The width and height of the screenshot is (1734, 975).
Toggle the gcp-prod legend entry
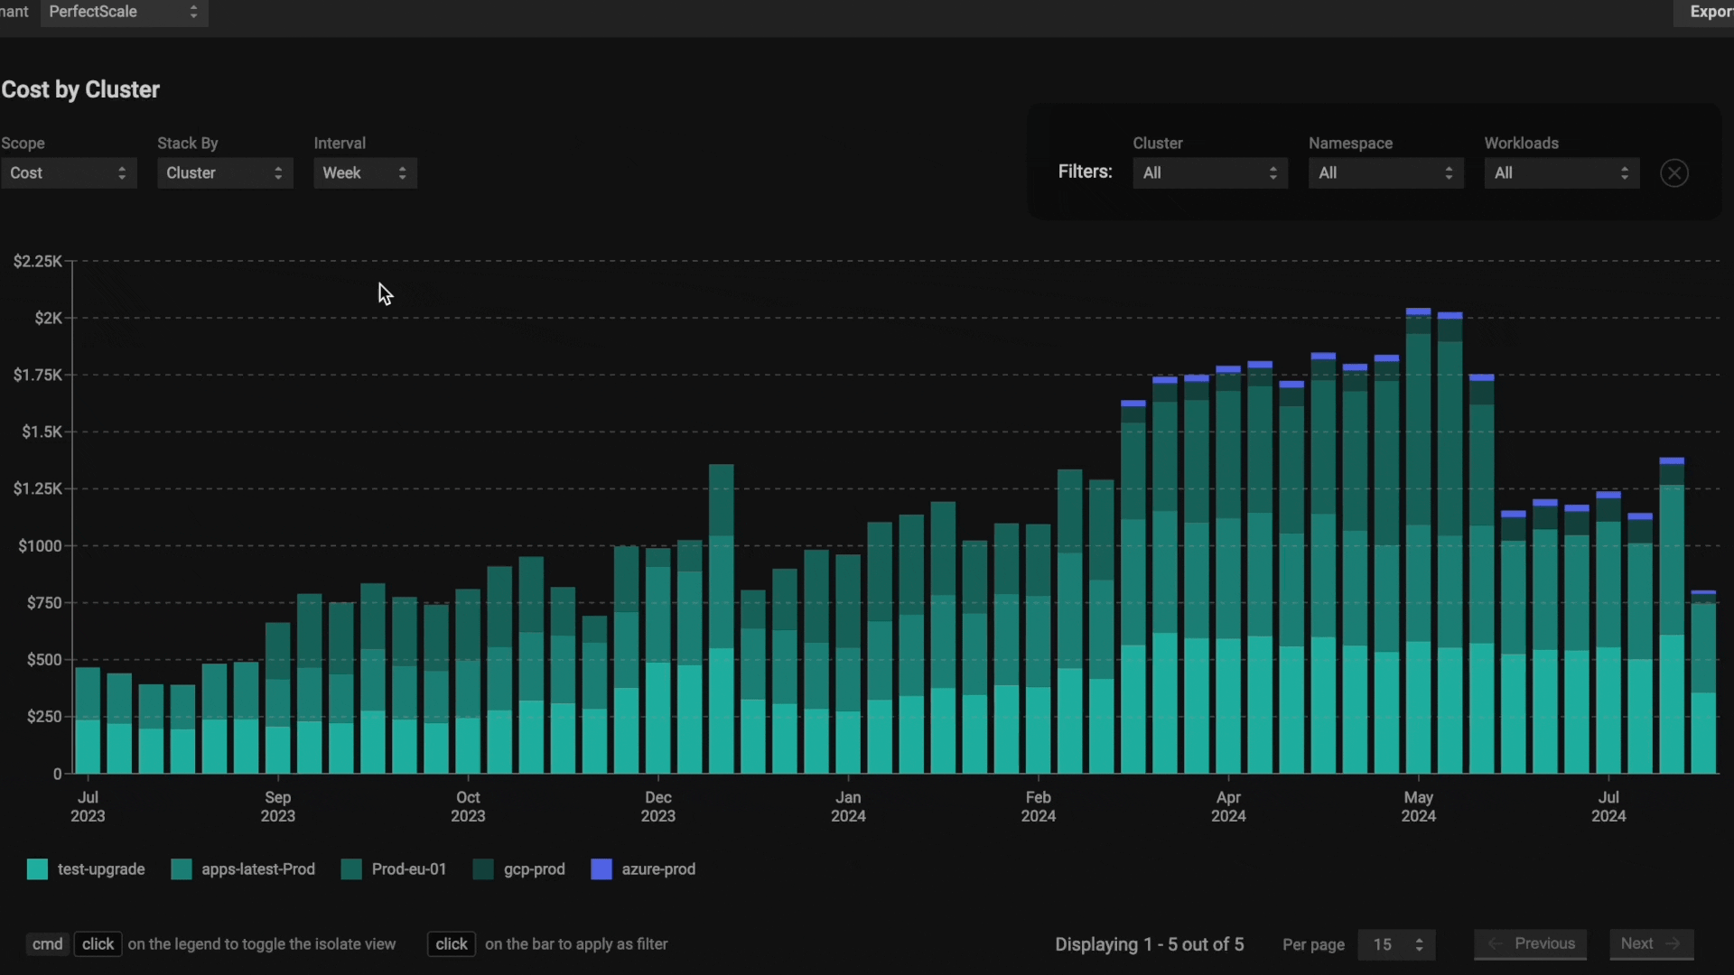[x=534, y=869]
